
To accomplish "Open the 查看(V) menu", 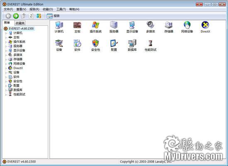I will pyautogui.click(x=21, y=9).
